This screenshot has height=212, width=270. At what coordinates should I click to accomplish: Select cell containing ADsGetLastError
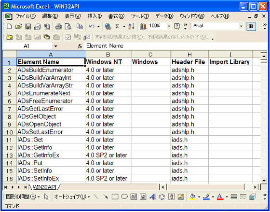pos(51,109)
